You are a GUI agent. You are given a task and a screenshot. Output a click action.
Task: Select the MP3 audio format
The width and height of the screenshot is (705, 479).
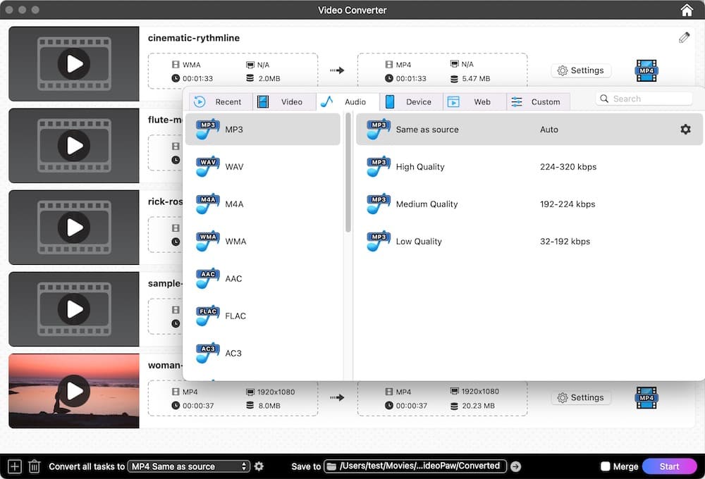(x=233, y=129)
